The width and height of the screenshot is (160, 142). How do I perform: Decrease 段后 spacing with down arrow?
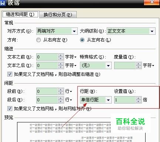pos(61,101)
